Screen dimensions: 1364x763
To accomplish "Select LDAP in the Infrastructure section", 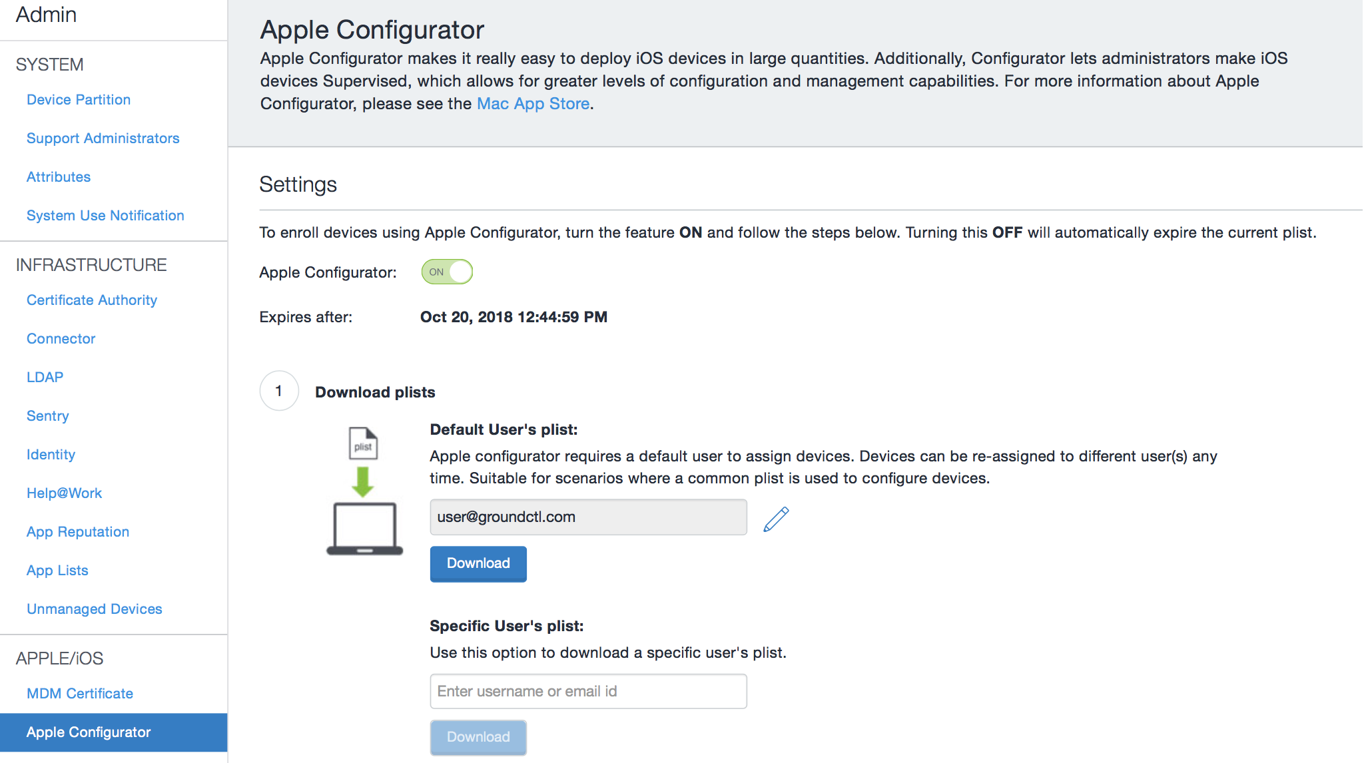I will [x=45, y=378].
